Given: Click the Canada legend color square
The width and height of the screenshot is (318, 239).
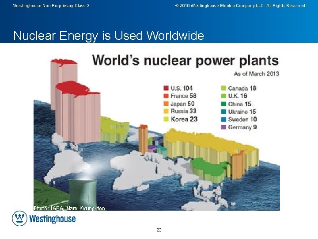Looking at the screenshot, I should point(223,88).
